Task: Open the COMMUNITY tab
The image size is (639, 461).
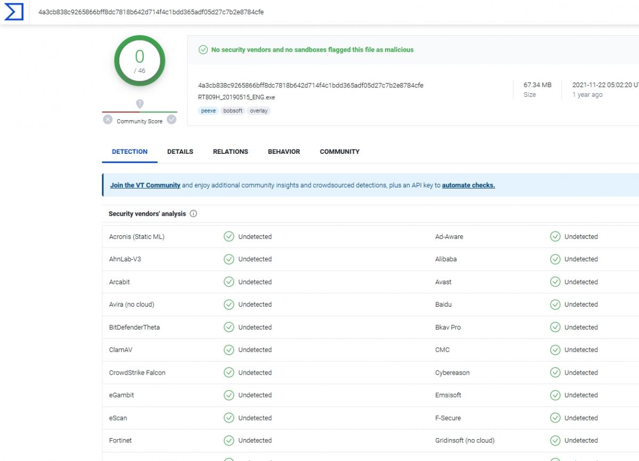Action: (x=340, y=152)
